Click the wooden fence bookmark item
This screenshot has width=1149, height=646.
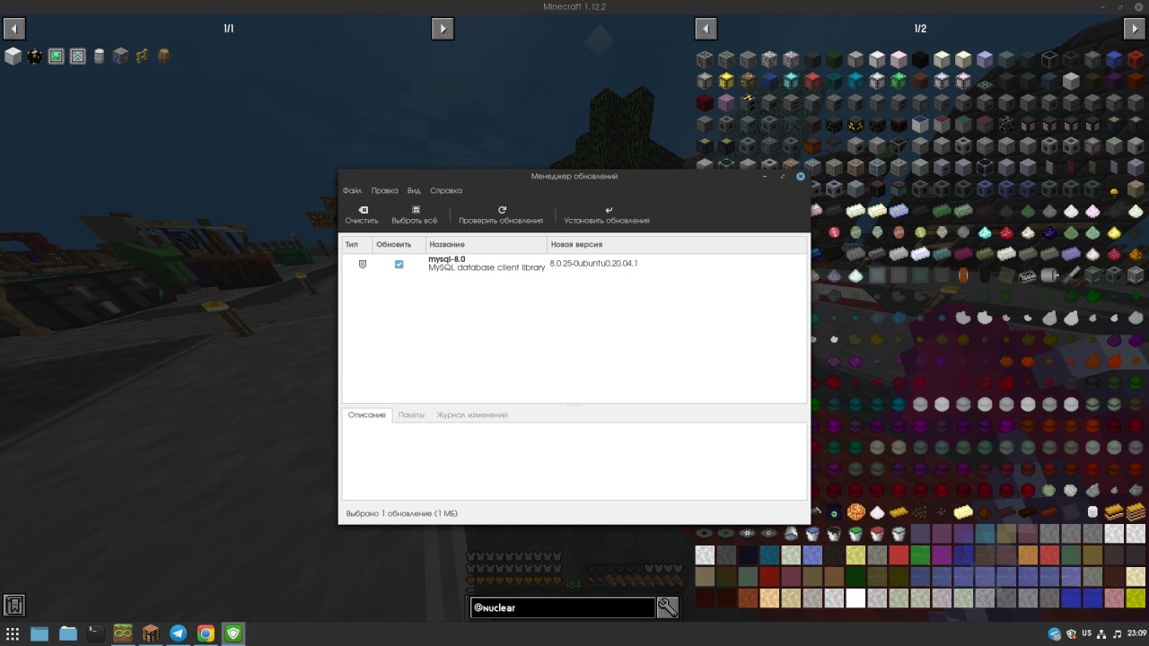tap(142, 57)
